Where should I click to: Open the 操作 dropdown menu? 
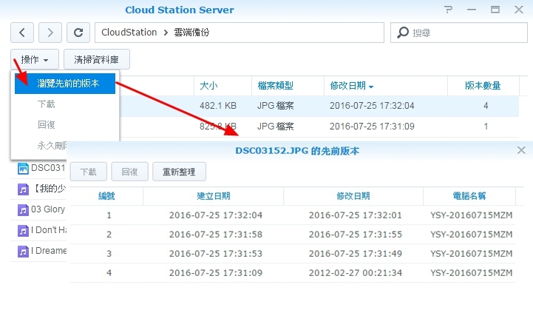click(x=34, y=59)
